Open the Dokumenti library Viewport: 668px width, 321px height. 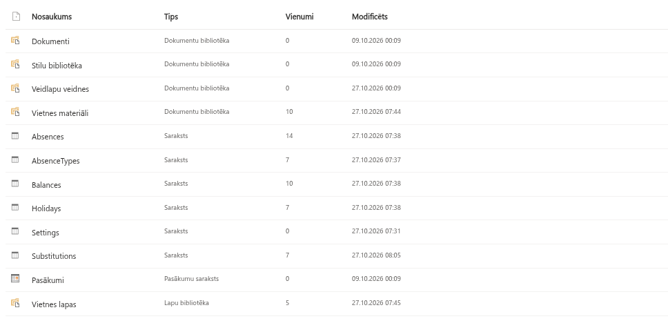[x=50, y=41]
